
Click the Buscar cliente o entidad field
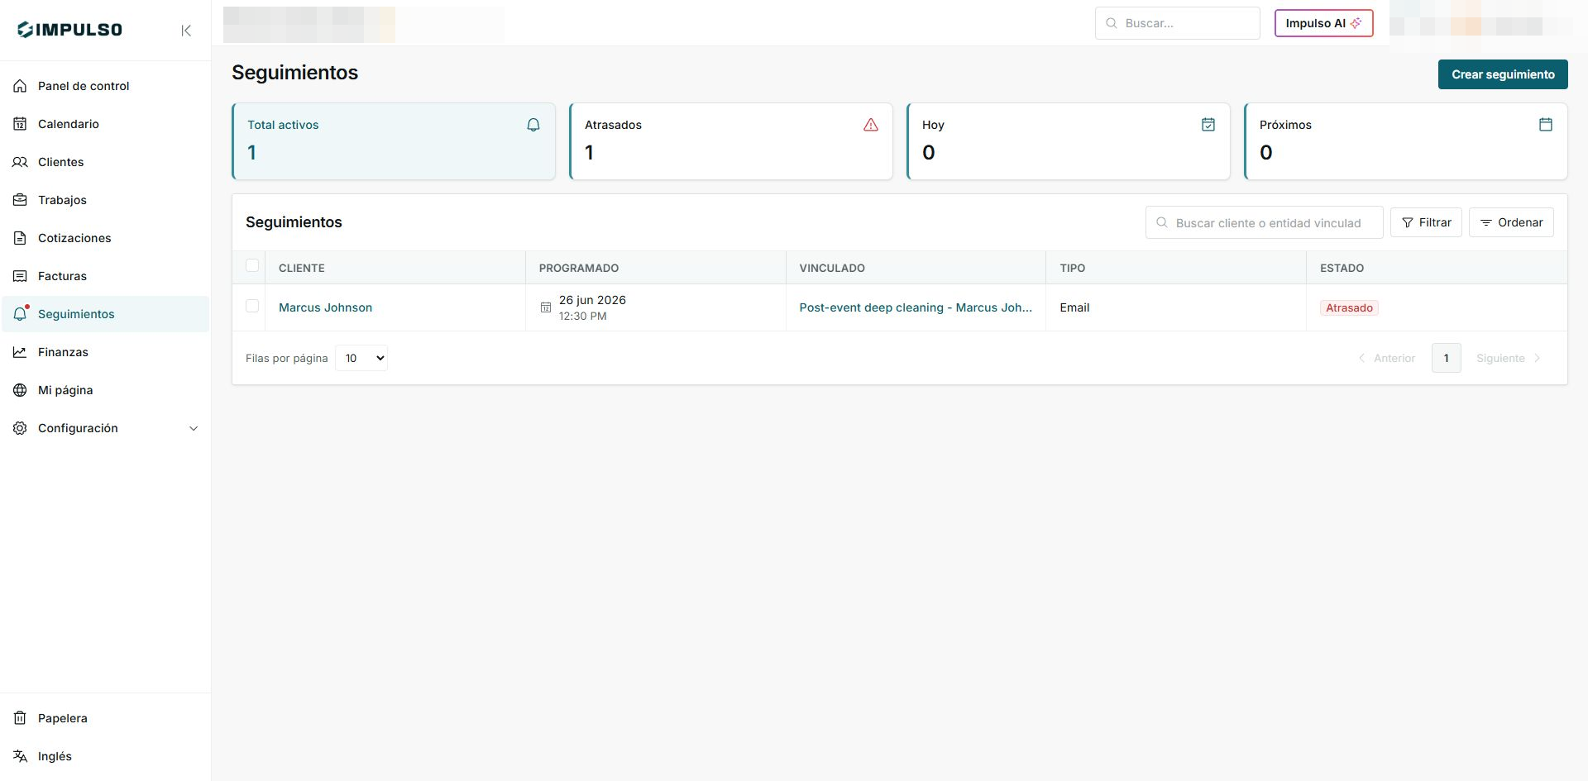pos(1264,222)
